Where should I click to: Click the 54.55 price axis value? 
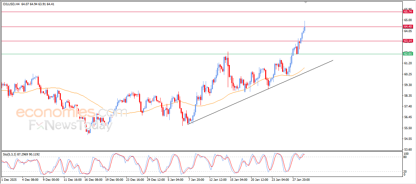pos(409,139)
